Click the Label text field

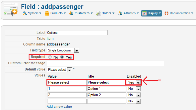[77, 33]
